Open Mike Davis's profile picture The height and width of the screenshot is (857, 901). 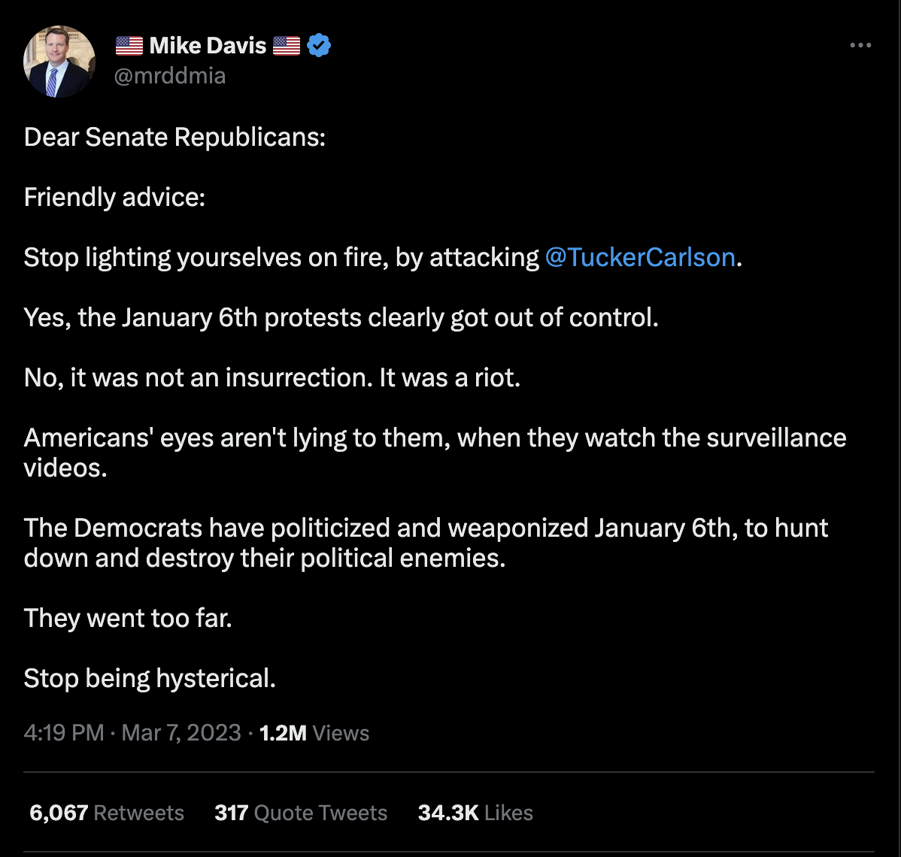pyautogui.click(x=60, y=62)
